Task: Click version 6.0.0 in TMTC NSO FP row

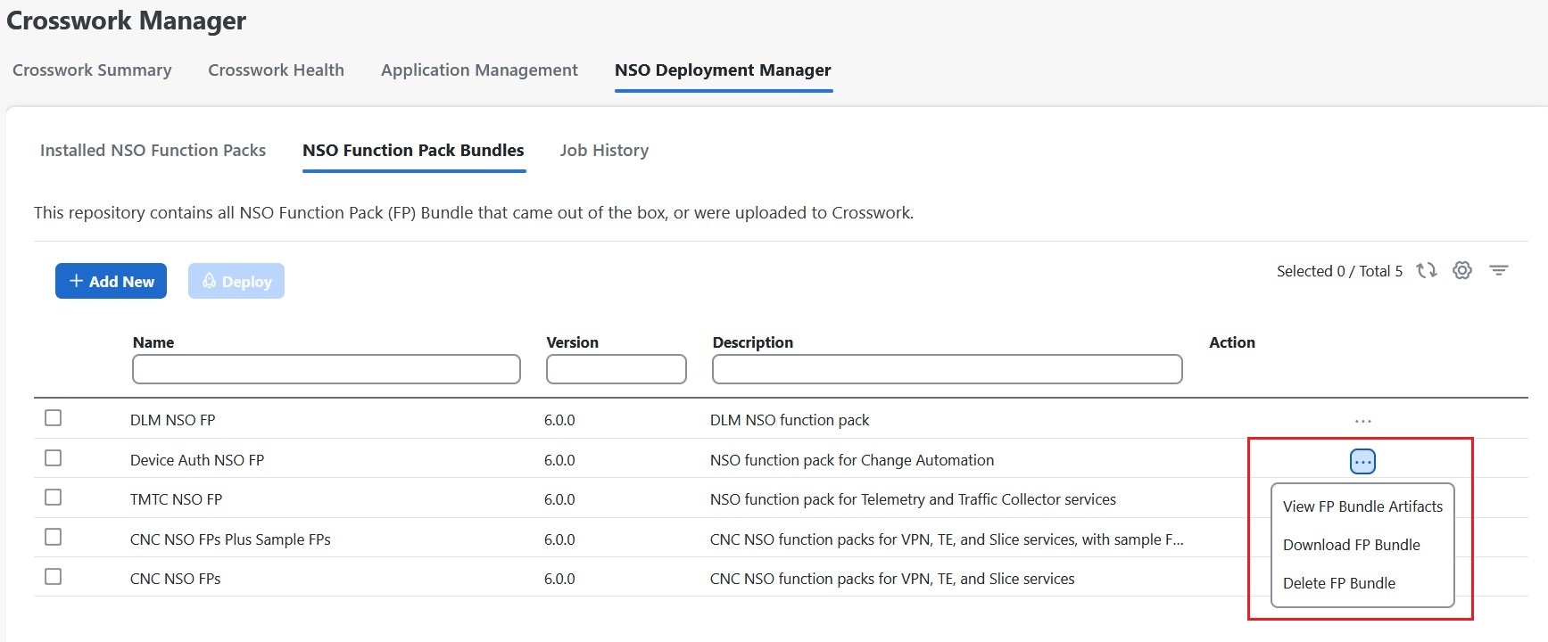Action: click(559, 499)
